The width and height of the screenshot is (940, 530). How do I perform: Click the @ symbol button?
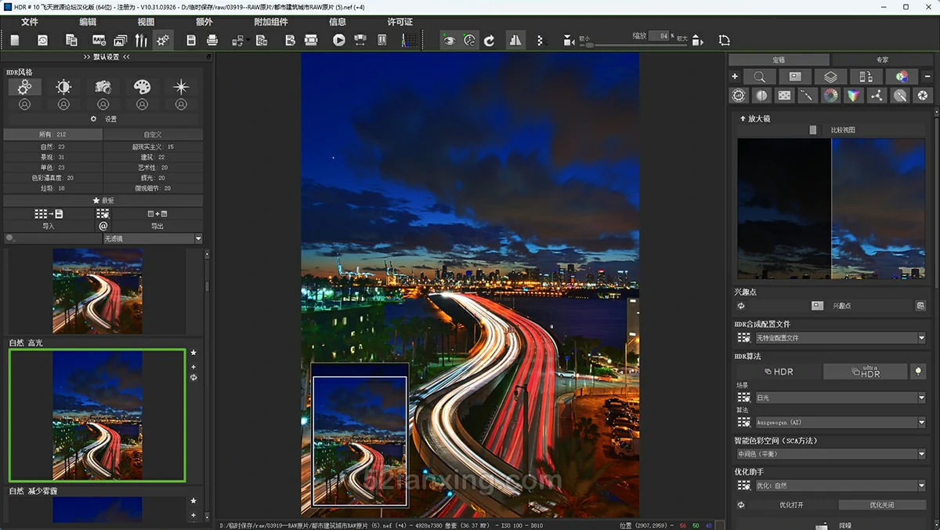pyautogui.click(x=103, y=226)
